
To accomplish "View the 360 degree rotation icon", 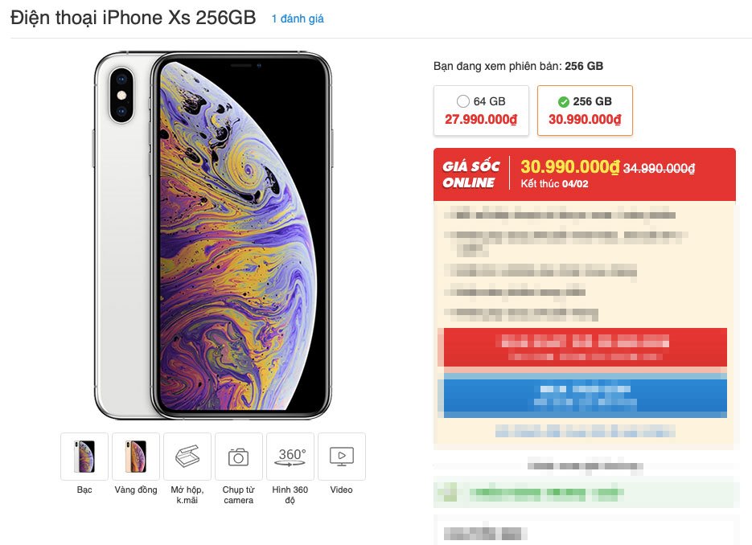I will 290,457.
